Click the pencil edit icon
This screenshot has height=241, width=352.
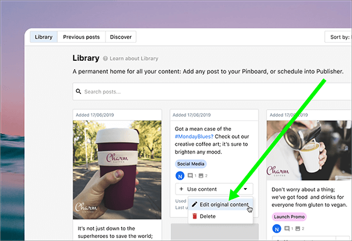coord(195,204)
